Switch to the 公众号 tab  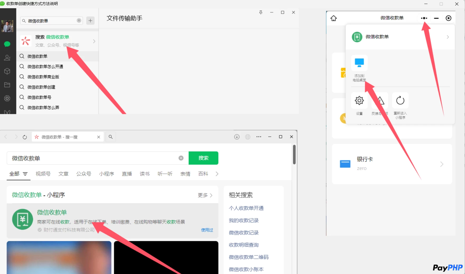click(x=84, y=174)
